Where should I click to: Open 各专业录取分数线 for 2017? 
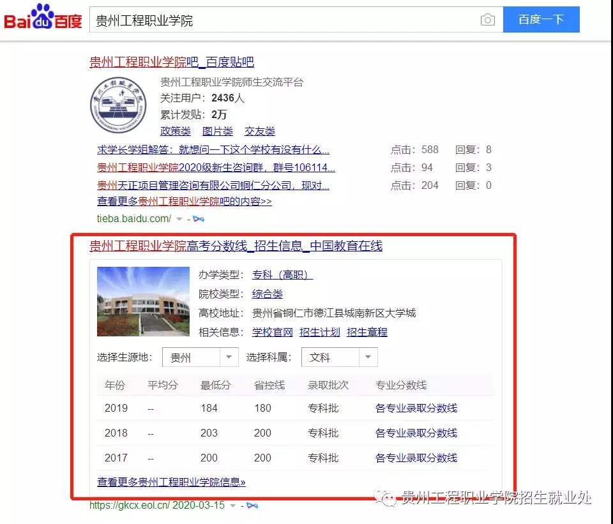416,458
